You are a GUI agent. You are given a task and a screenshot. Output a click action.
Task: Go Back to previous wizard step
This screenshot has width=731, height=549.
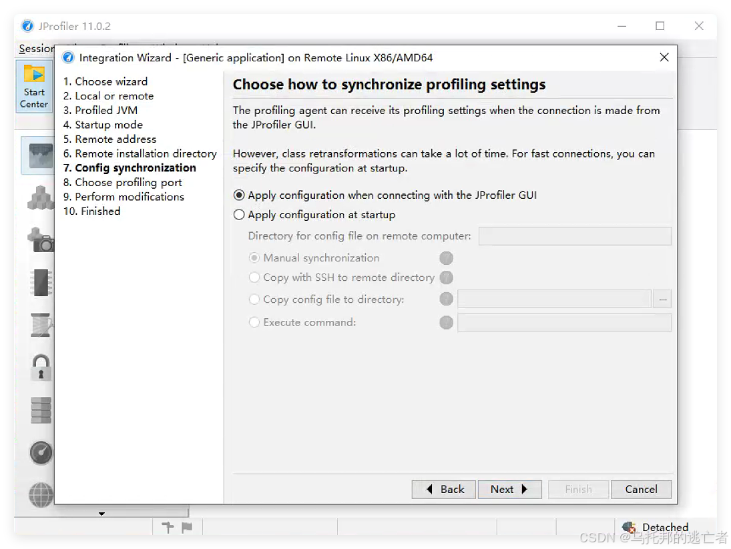pyautogui.click(x=444, y=490)
